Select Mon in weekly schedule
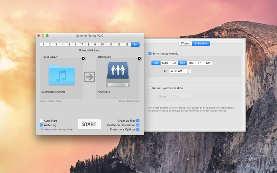This screenshot has width=277, height=173. 165,63
